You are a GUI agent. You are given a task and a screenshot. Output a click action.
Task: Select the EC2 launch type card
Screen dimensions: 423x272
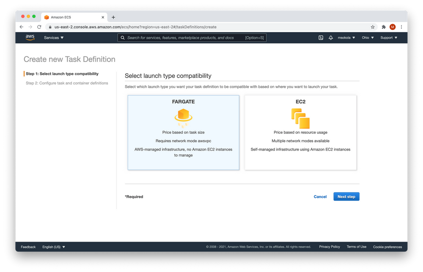pyautogui.click(x=300, y=132)
